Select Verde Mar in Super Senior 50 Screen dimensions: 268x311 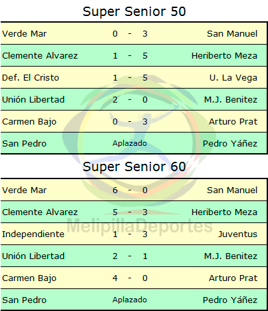point(25,34)
